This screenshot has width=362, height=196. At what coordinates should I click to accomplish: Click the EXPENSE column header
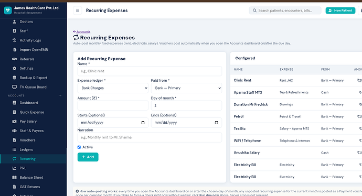(286, 69)
